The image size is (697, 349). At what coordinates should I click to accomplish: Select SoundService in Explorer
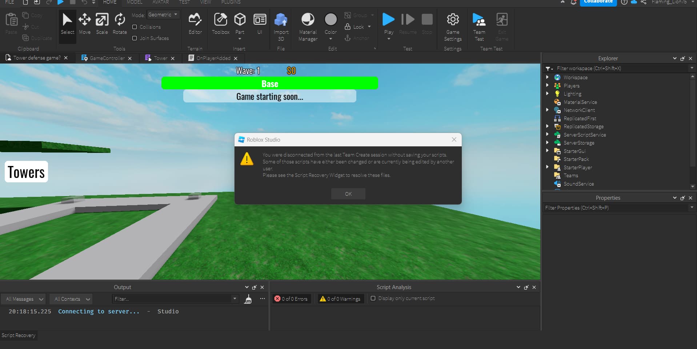[x=578, y=184]
